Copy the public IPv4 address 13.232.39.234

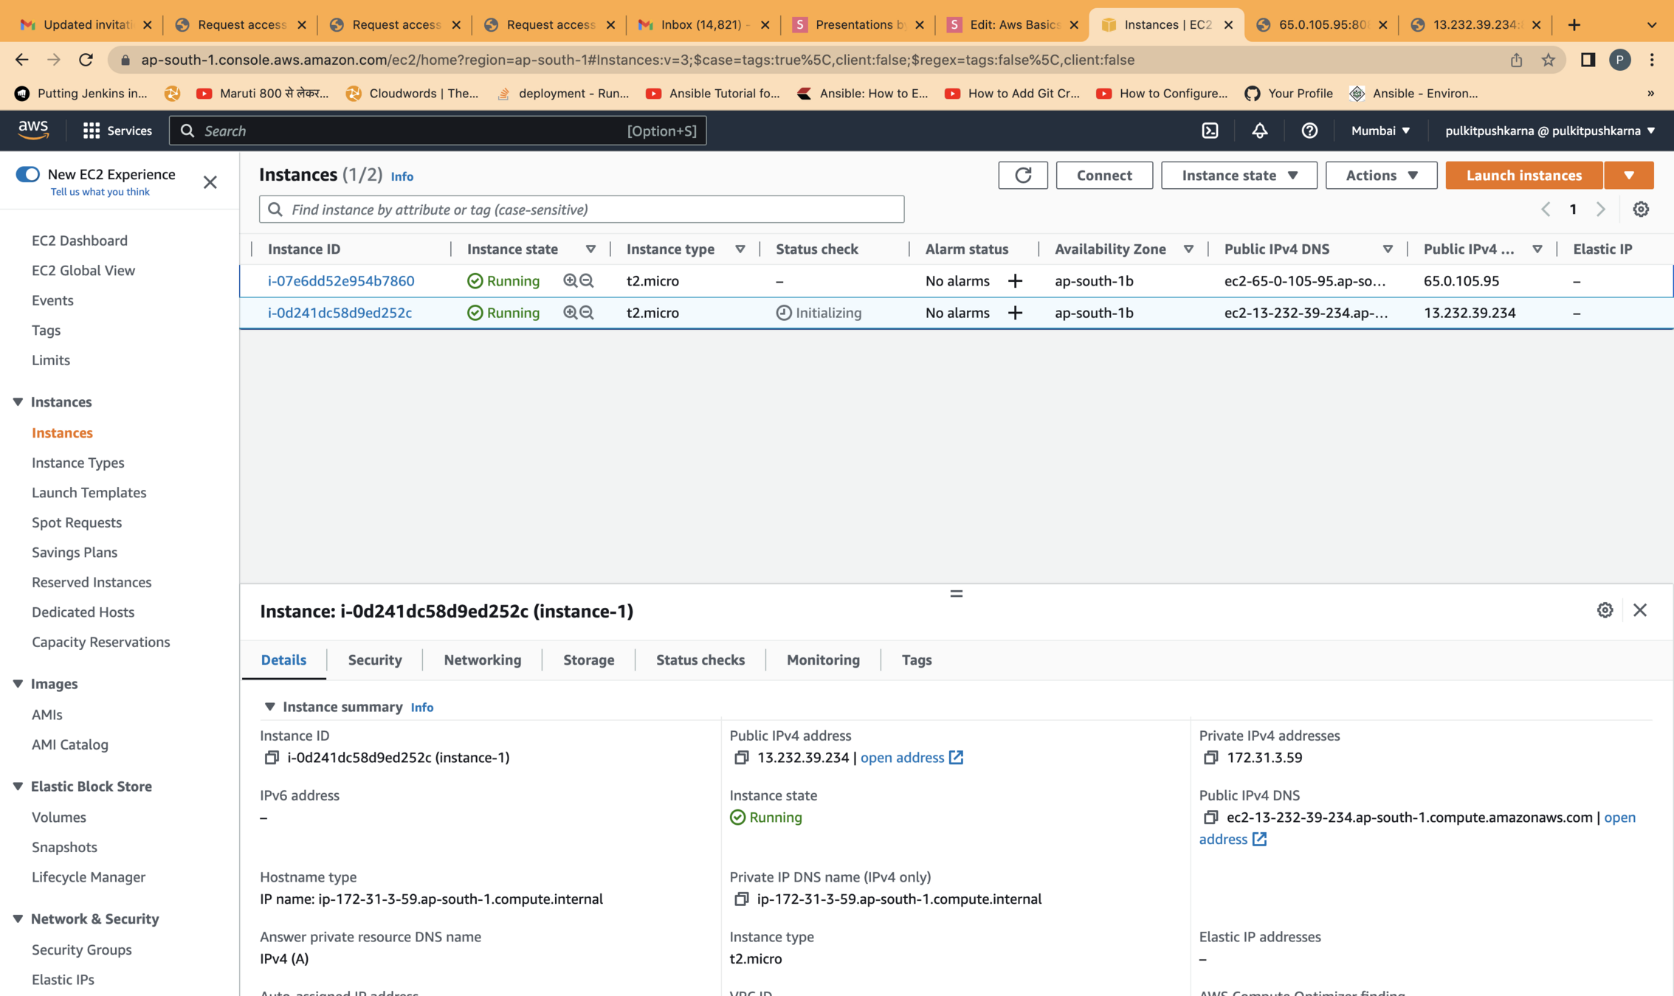(741, 758)
